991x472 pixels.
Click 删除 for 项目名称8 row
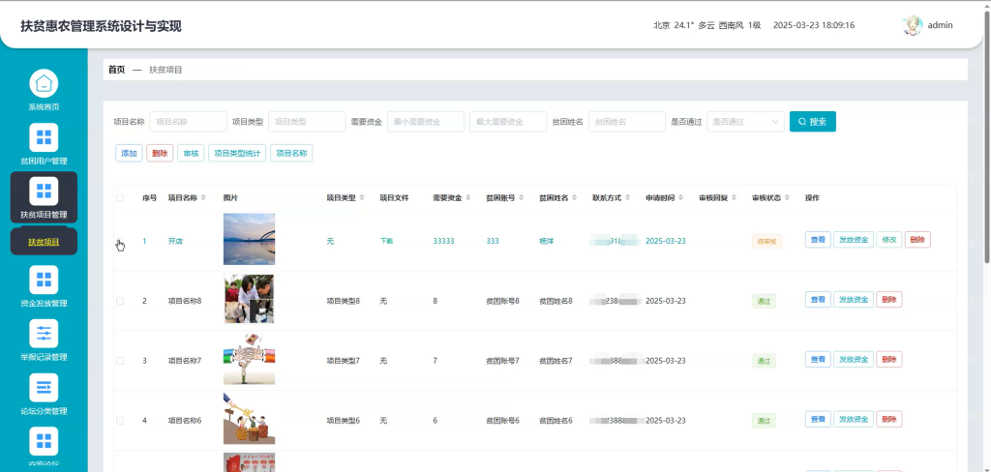tap(889, 300)
